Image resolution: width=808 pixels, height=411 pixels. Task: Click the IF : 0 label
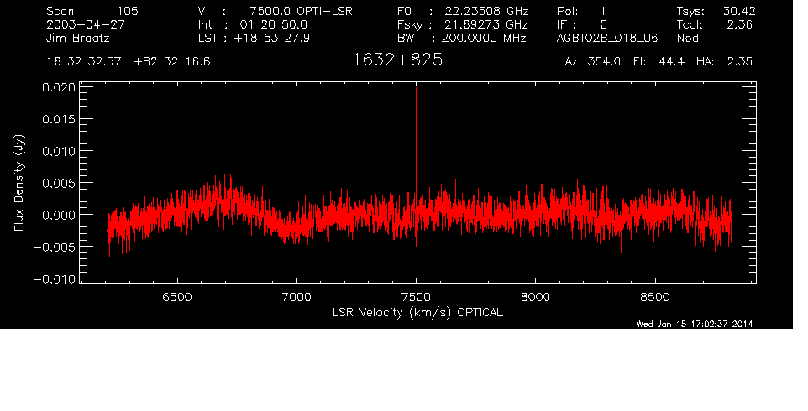582,24
